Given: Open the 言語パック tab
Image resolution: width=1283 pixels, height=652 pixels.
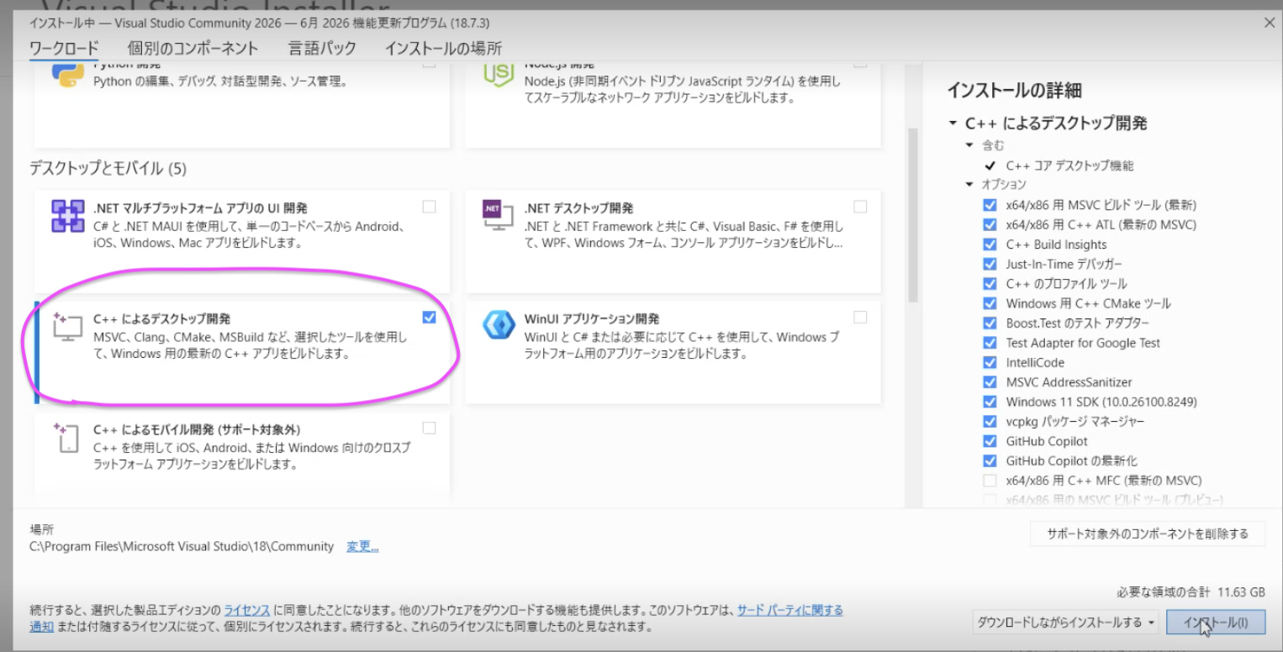Looking at the screenshot, I should [322, 48].
